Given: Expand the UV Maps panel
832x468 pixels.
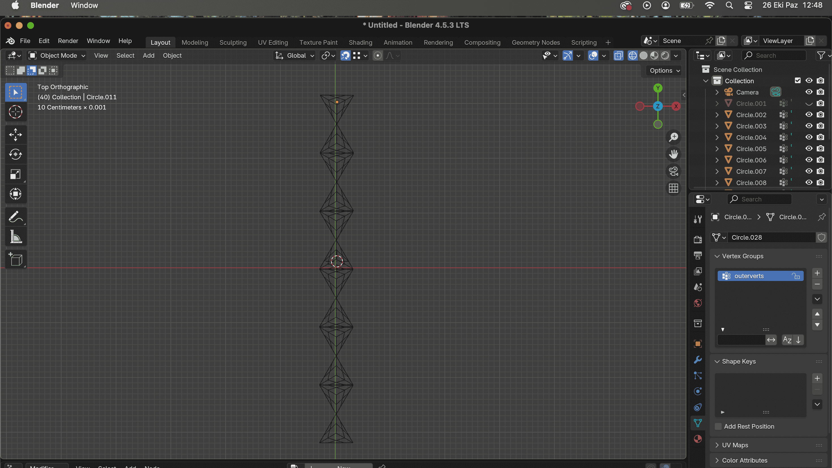Looking at the screenshot, I should point(735,445).
